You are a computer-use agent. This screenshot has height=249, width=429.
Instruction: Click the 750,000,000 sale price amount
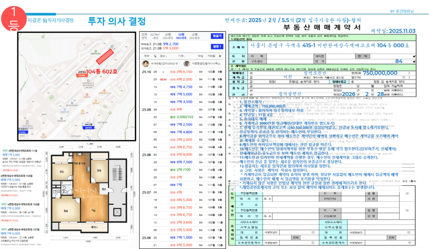[380, 73]
